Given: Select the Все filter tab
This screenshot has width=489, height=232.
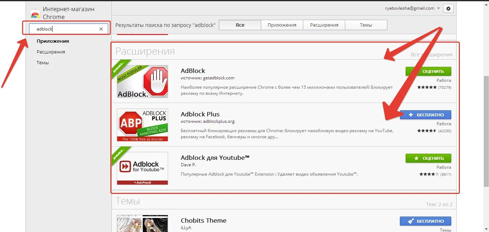Looking at the screenshot, I should coord(240,25).
